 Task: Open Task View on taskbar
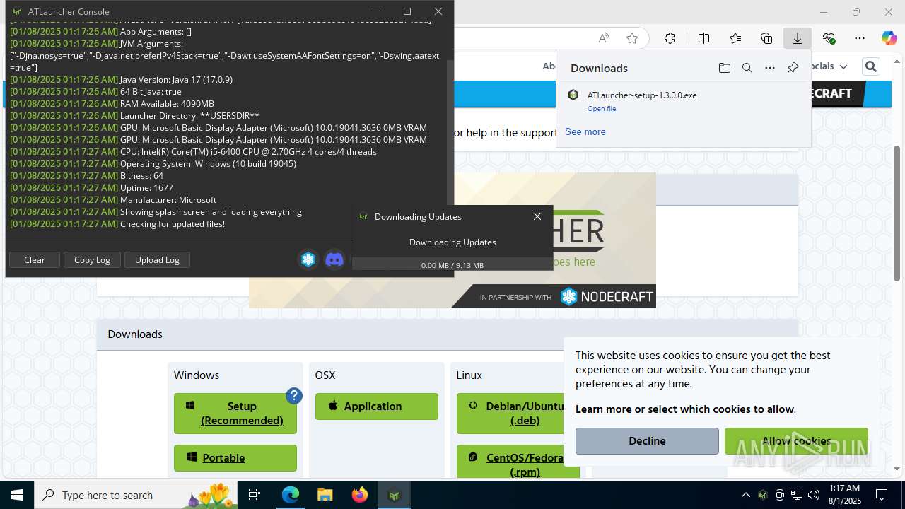[255, 495]
